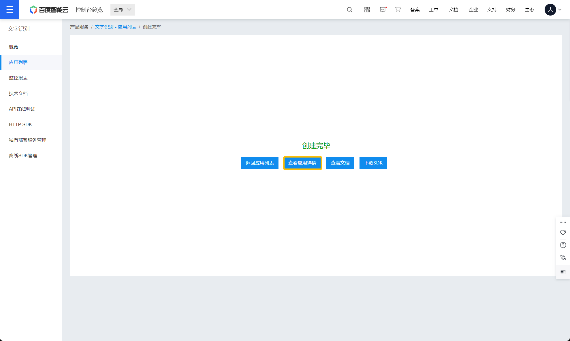The image size is (570, 341).
Task: Click the Baidu AI Cloud logo
Action: coord(49,10)
